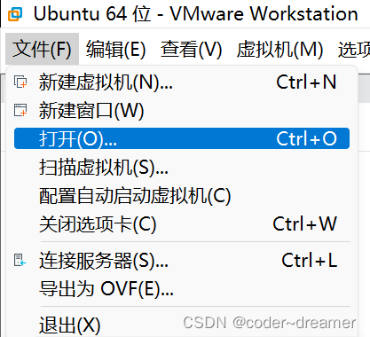Select the highlighted 打开(O)... entry
This screenshot has width=370, height=337.
point(182,138)
